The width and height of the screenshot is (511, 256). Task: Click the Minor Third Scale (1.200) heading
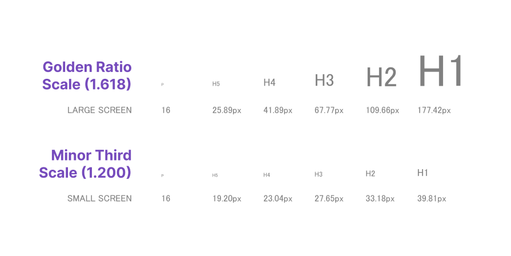click(86, 163)
